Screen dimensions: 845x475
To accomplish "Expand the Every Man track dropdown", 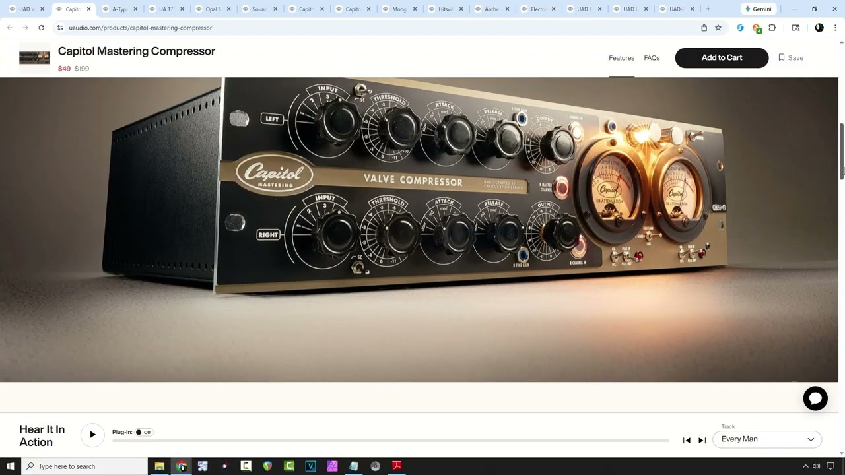I will tap(767, 439).
